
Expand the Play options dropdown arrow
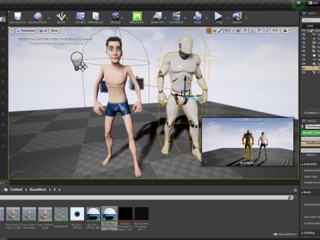228,18
